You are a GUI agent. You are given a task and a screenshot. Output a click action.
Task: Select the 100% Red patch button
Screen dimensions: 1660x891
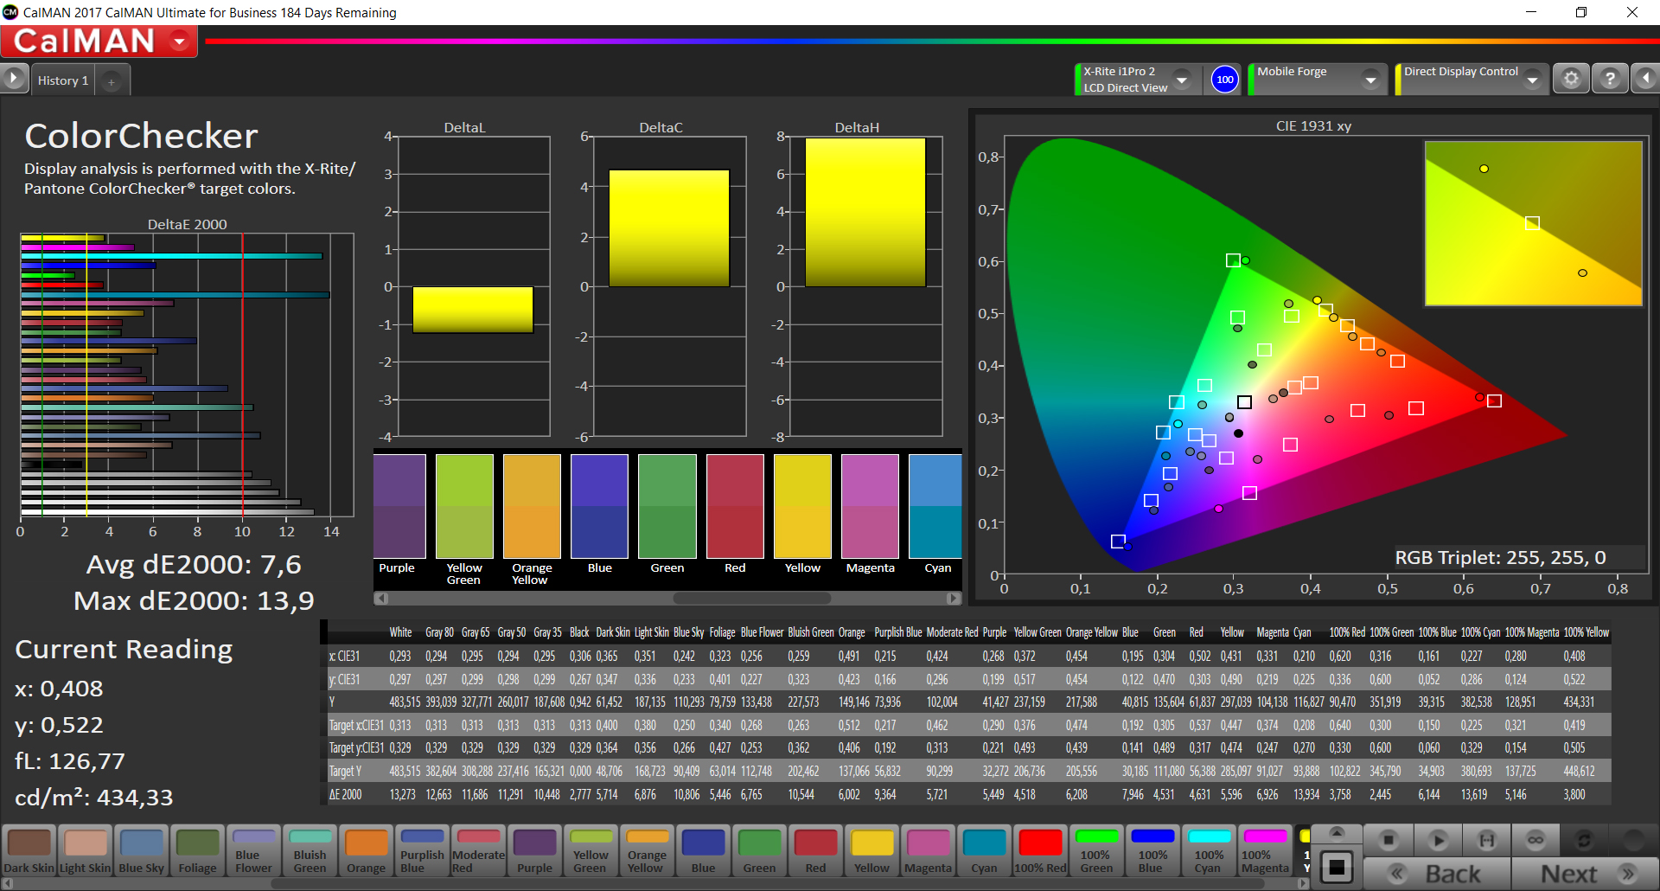pos(1040,851)
